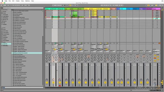
Task: Open Chords track Audio To dropdown
Action: coord(87,52)
